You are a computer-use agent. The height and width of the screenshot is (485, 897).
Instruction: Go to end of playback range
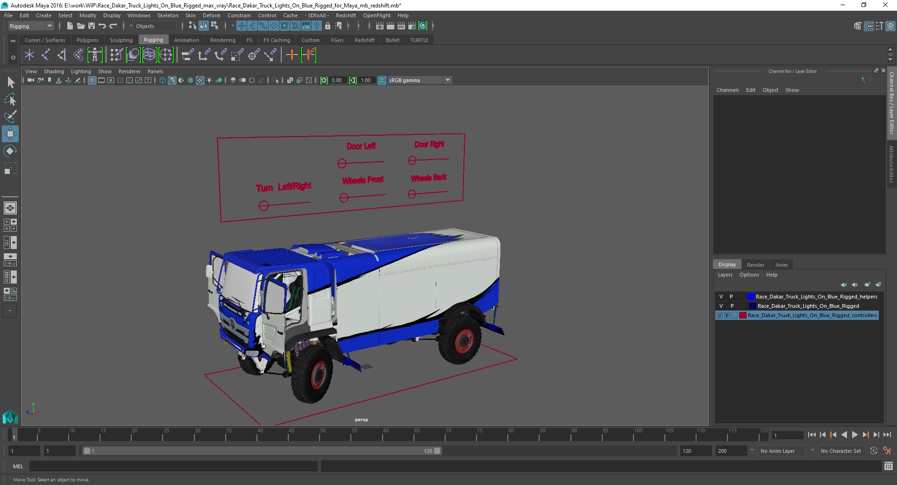(x=887, y=435)
